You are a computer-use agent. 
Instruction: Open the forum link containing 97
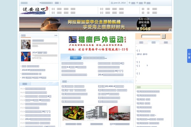pos(109,94)
